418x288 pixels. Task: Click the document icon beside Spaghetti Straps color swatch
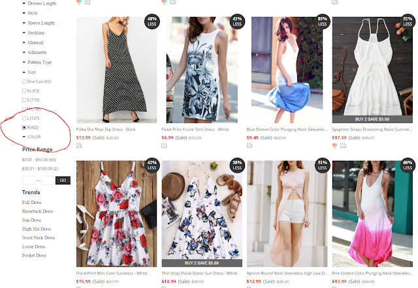click(x=343, y=145)
